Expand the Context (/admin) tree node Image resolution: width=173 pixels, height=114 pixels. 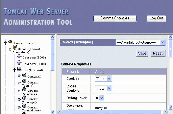[20, 83]
